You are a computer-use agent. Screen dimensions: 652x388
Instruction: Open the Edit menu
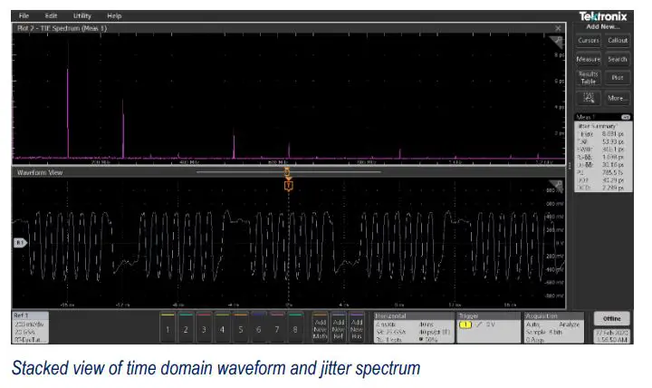(x=51, y=15)
